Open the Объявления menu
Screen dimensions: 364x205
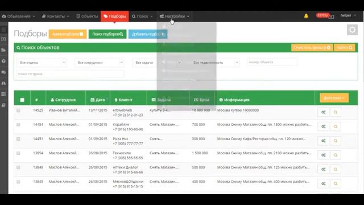pos(19,17)
